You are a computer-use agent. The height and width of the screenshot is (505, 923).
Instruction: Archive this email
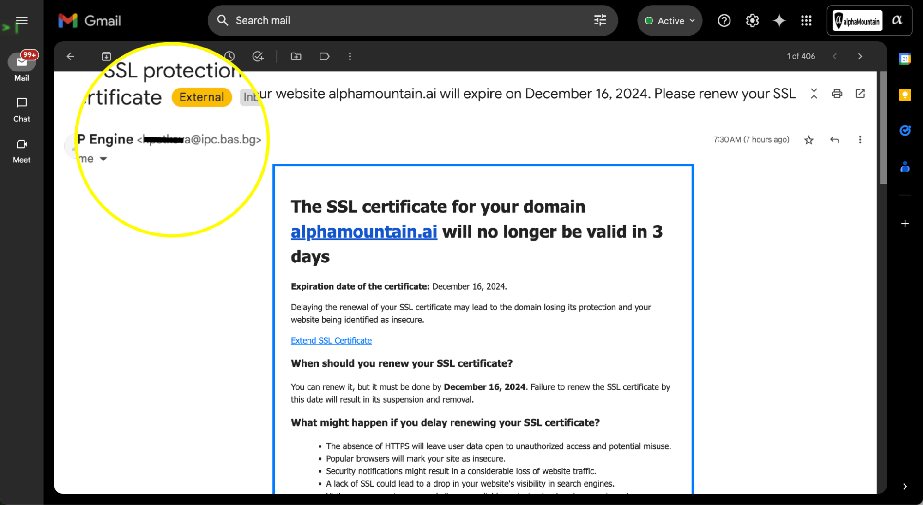click(x=106, y=56)
